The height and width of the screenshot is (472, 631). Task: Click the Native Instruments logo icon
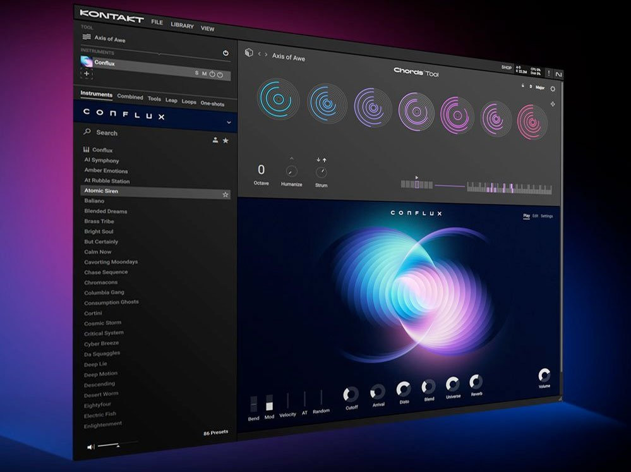[x=558, y=74]
